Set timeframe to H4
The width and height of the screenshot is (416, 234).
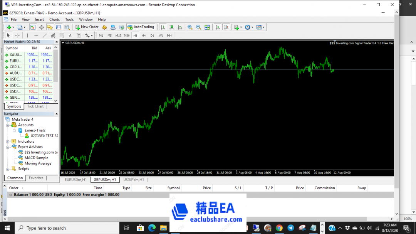click(144, 35)
